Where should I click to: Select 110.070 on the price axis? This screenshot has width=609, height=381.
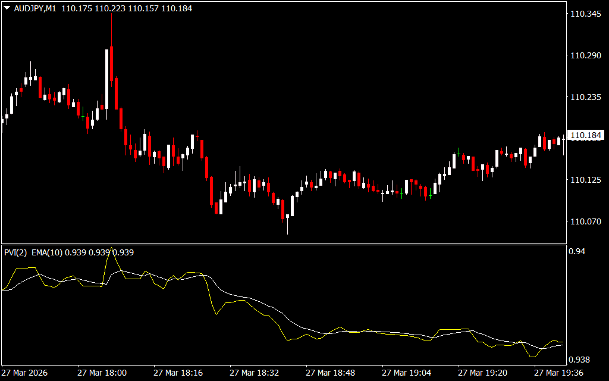pyautogui.click(x=585, y=221)
